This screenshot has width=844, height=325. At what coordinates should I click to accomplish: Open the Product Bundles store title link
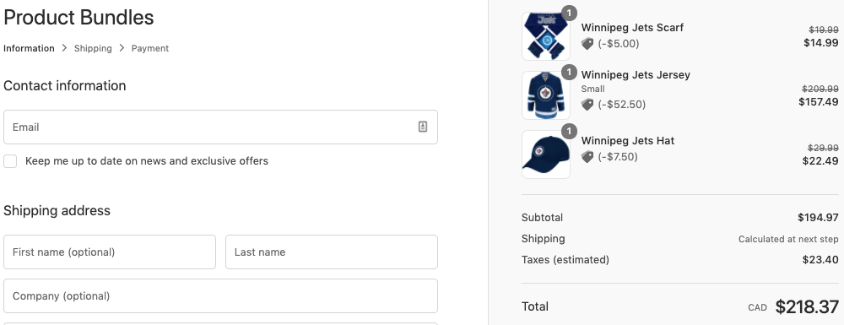[78, 17]
